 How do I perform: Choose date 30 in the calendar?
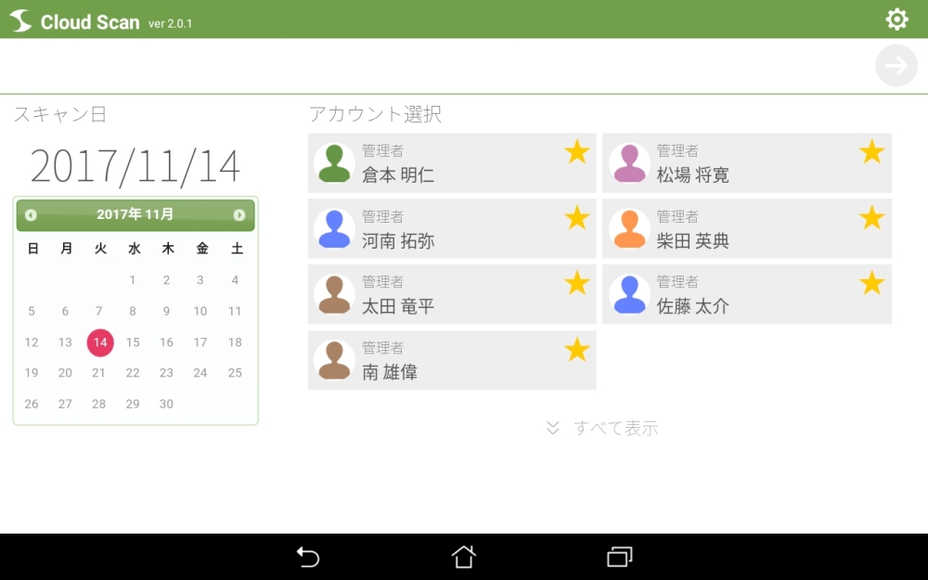pyautogui.click(x=166, y=405)
